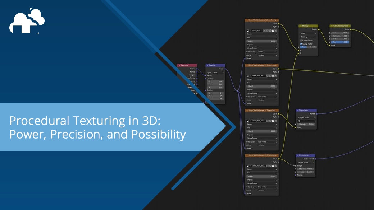Click the new image icon in BaseColor node
Image resolution: width=374 pixels, height=210 pixels.
[x=270, y=31]
